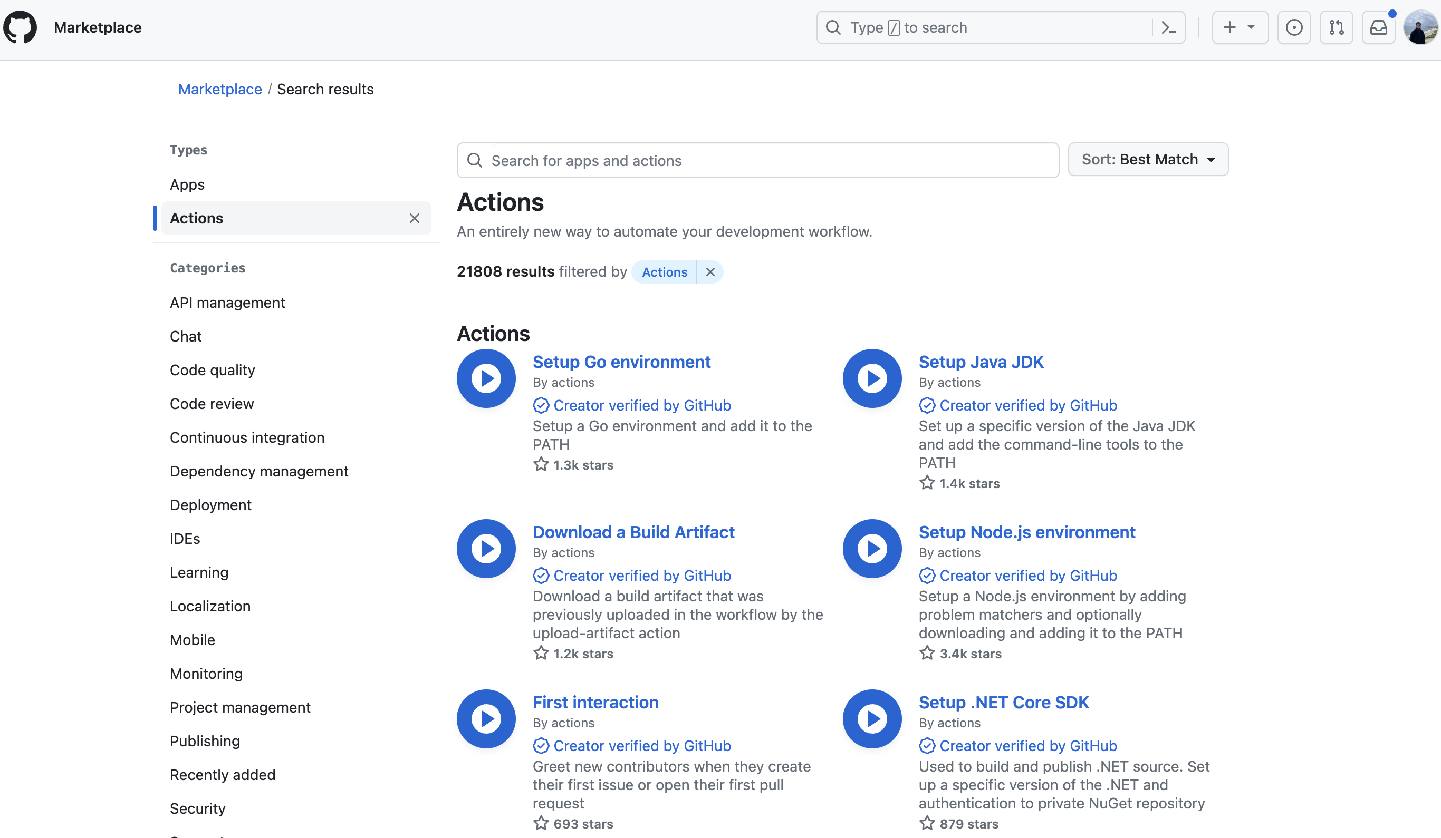
Task: Open the Setup Node.js environment link
Action: coord(1026,532)
